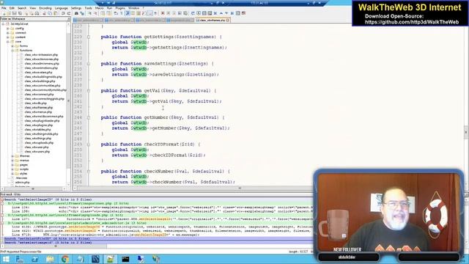Click the Start Recording macro icon

[x=163, y=13]
